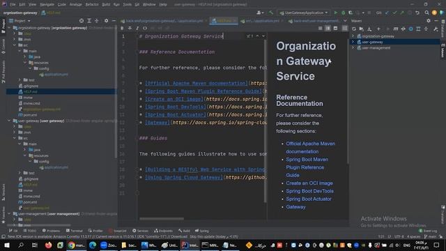Open Windows taskbar search
The width and height of the screenshot is (446, 251).
(x=21, y=245)
